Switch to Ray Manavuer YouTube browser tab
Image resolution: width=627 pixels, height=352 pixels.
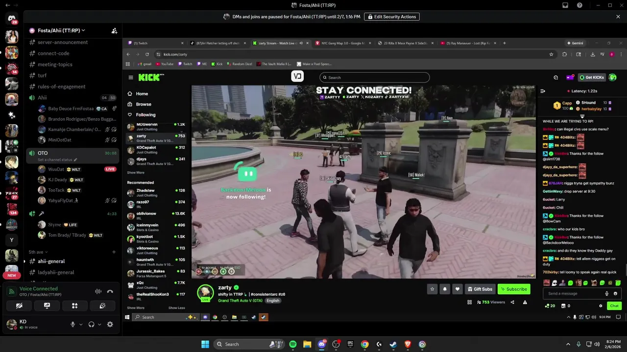click(468, 43)
